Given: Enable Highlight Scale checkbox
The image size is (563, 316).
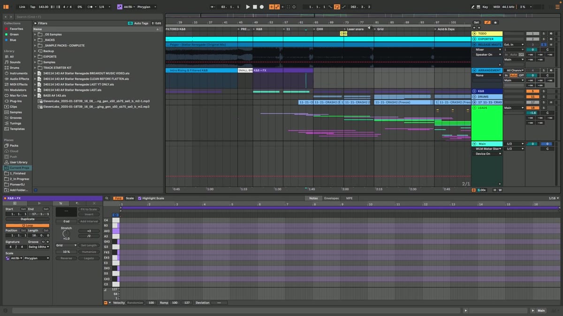Looking at the screenshot, I should 140,198.
